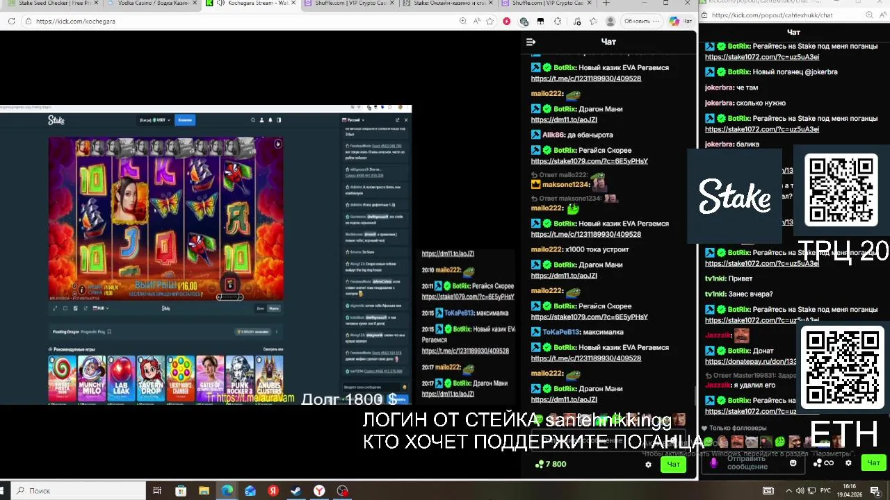
Task: Collapse the Kick chat panel arrow icon
Action: (531, 42)
